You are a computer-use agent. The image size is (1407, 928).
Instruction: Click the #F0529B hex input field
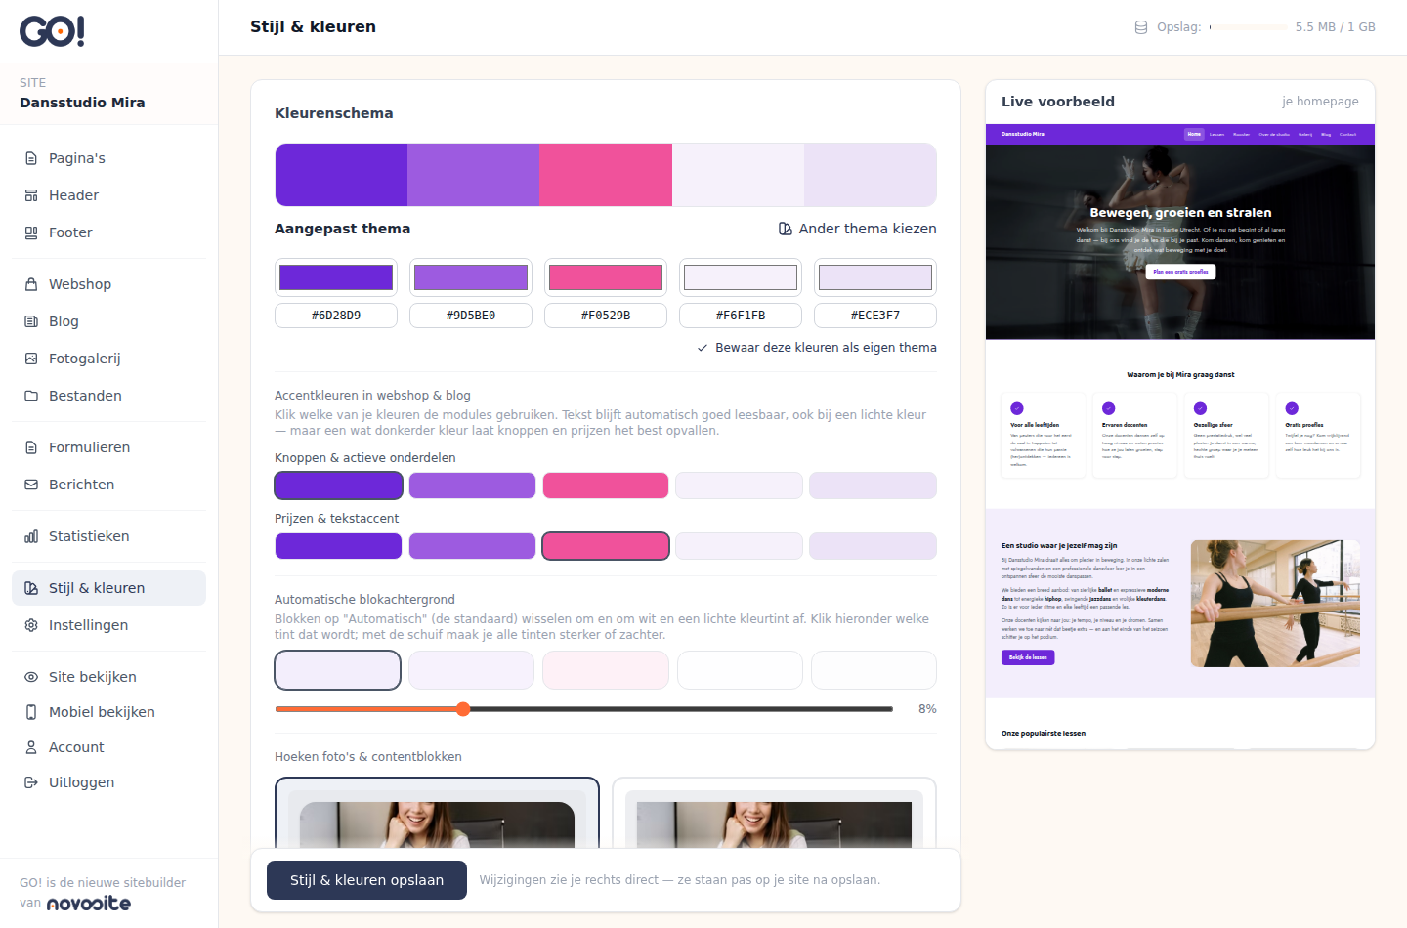[606, 316]
